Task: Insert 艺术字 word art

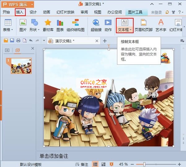Action: pos(161,23)
